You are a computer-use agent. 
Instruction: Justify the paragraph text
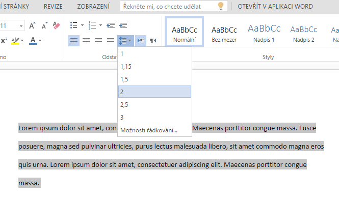point(111,41)
